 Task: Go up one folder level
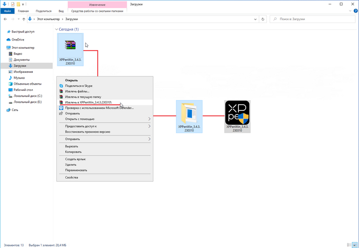tap(24, 19)
